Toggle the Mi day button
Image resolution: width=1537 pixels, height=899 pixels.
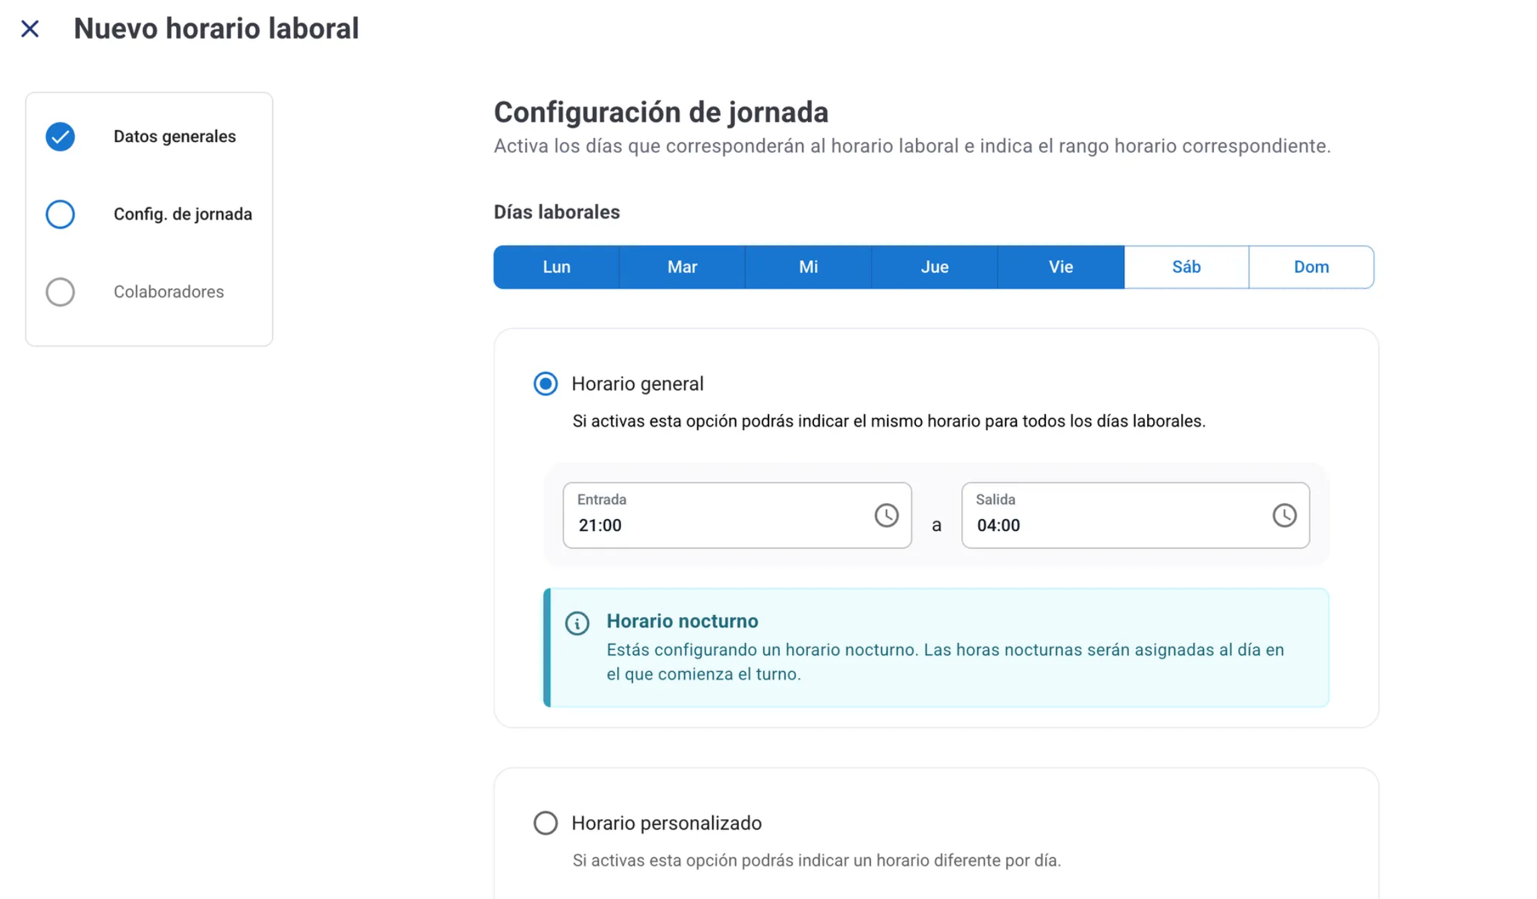[x=808, y=267]
